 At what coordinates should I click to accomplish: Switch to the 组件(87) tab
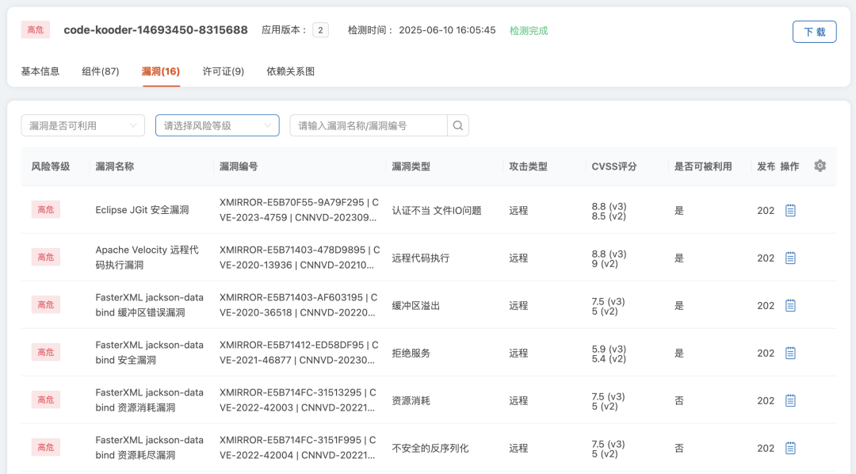pos(101,71)
